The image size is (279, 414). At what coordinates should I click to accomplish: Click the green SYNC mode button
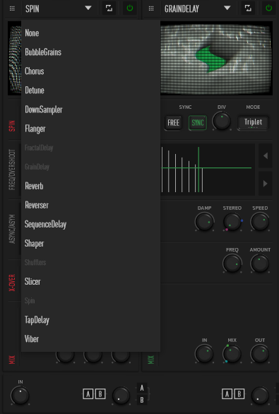pos(198,123)
